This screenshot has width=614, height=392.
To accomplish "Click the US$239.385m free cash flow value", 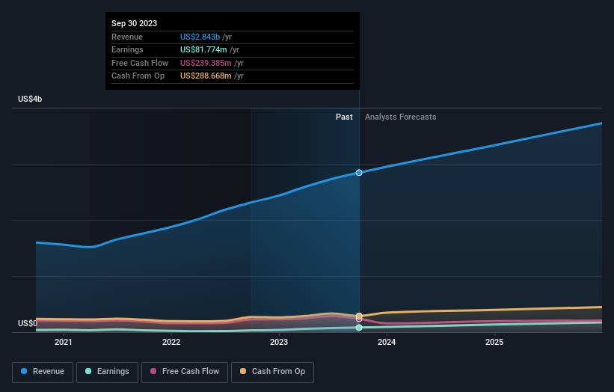I will click(206, 63).
